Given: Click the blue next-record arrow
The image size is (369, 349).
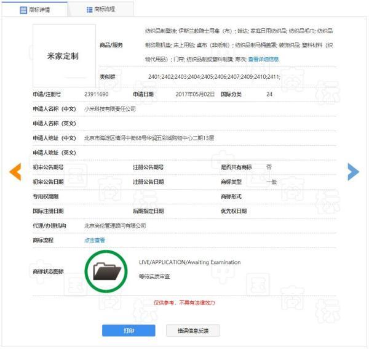Looking at the screenshot, I should click(353, 172).
